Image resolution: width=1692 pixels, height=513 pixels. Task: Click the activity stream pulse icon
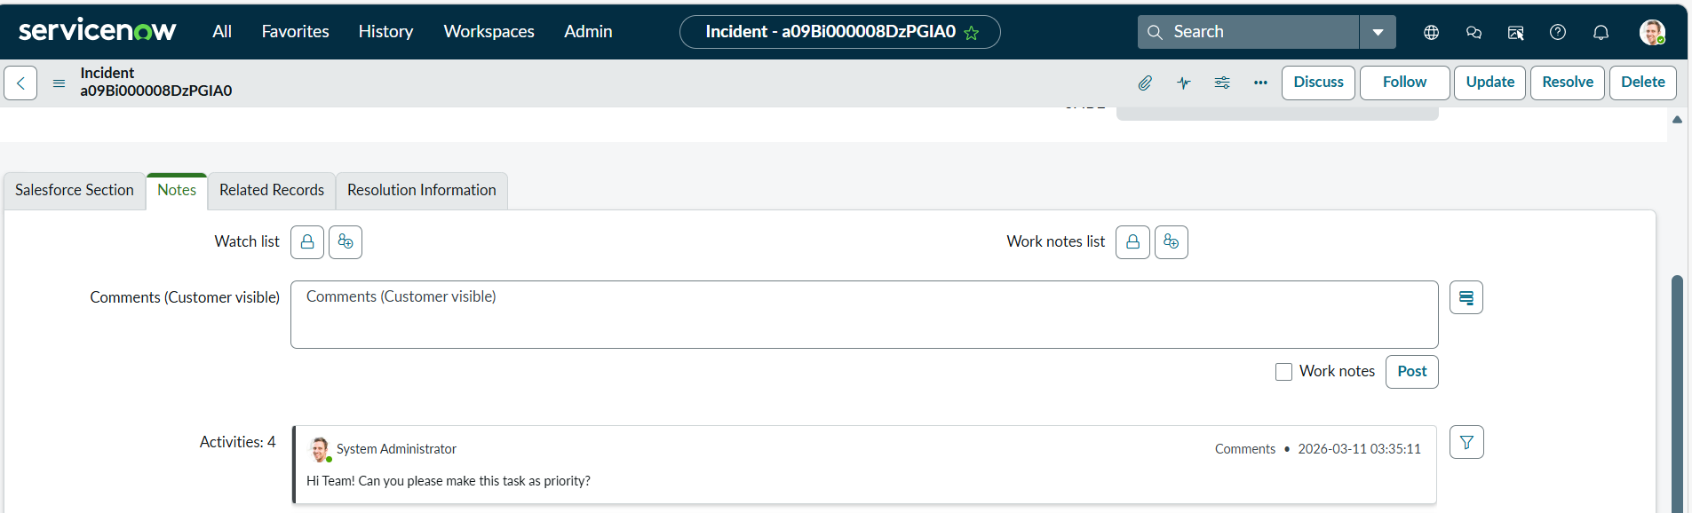point(1184,83)
